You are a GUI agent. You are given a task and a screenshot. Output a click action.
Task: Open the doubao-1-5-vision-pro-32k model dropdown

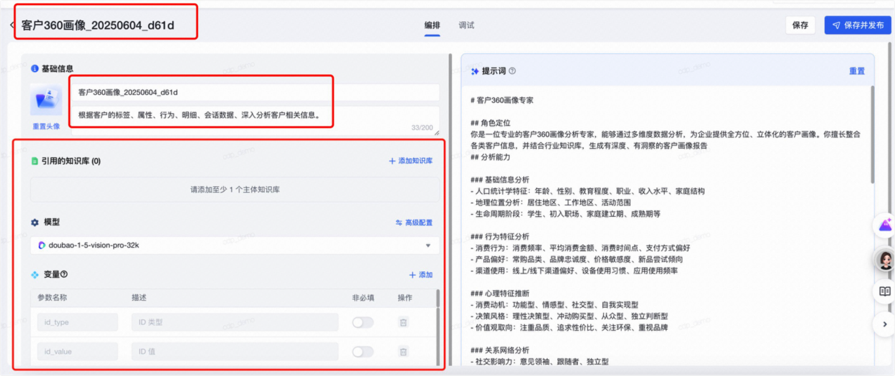[235, 245]
